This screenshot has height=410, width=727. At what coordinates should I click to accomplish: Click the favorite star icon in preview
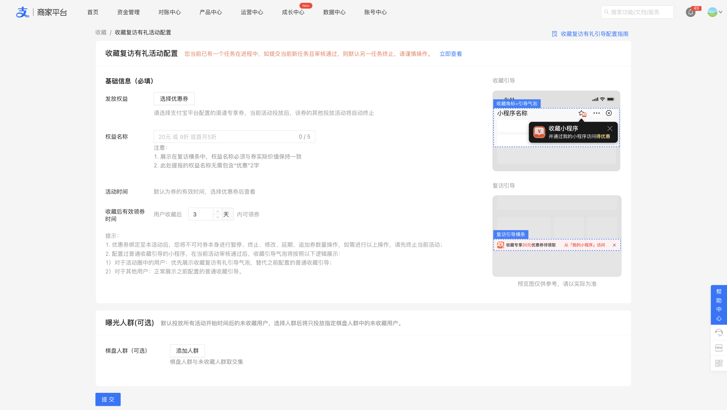582,113
